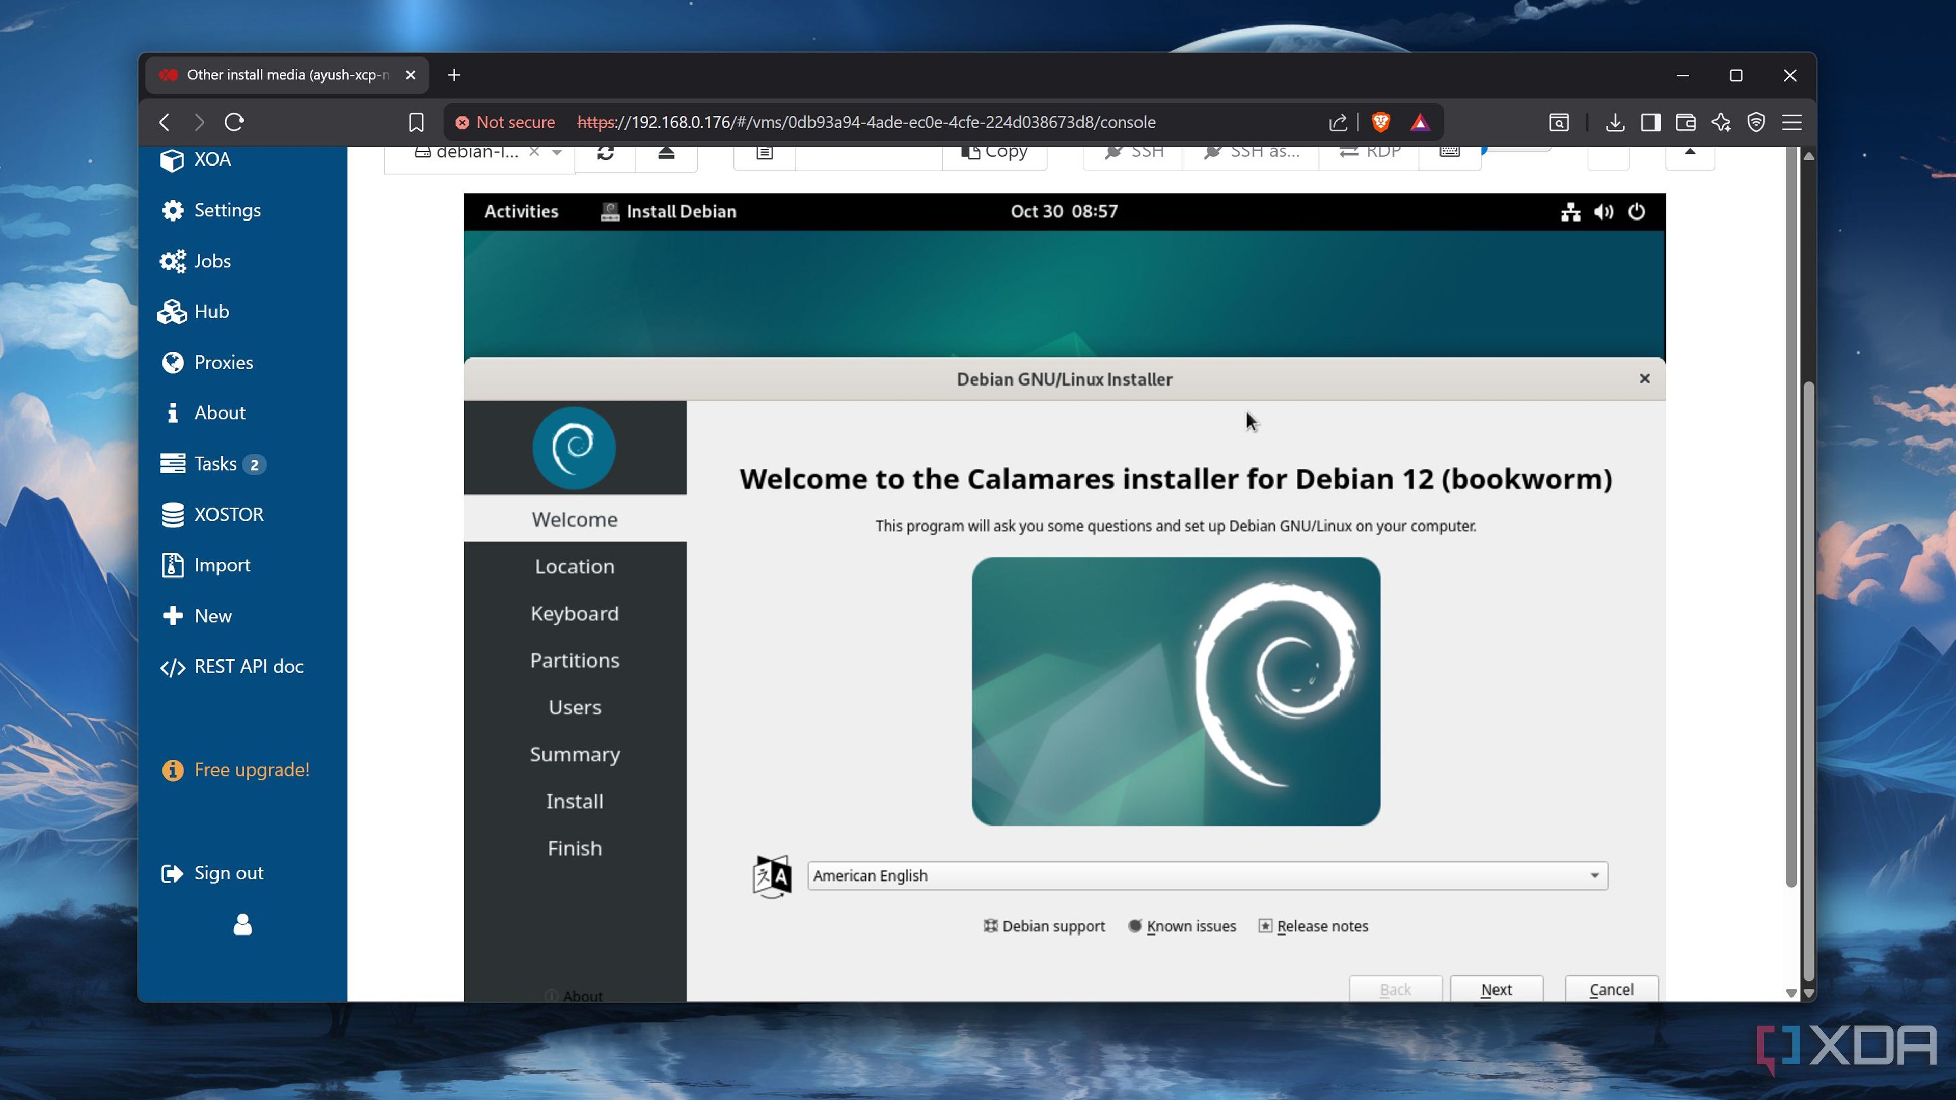
Task: Close the Debian GNU/Linux Installer window
Action: pos(1644,378)
